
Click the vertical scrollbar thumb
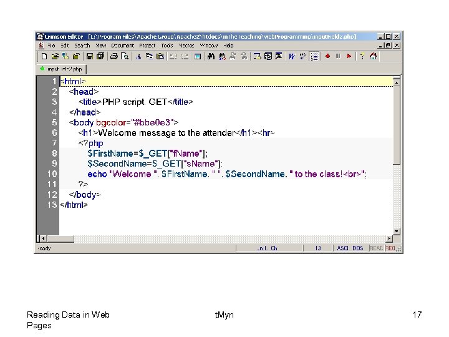tap(397, 125)
